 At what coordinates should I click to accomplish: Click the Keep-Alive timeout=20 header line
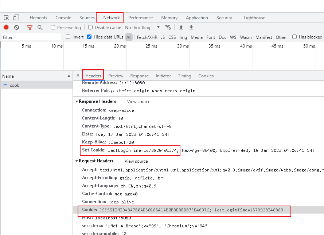coord(108,142)
